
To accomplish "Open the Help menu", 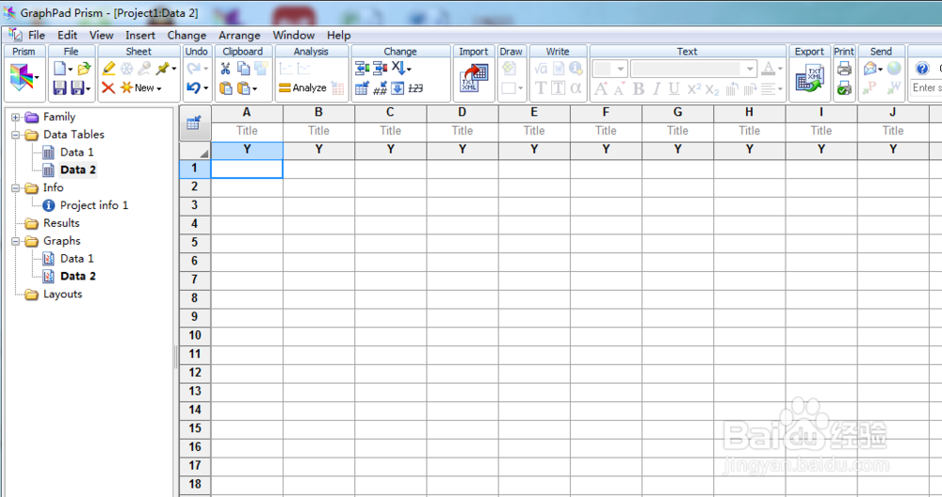I will click(x=339, y=36).
